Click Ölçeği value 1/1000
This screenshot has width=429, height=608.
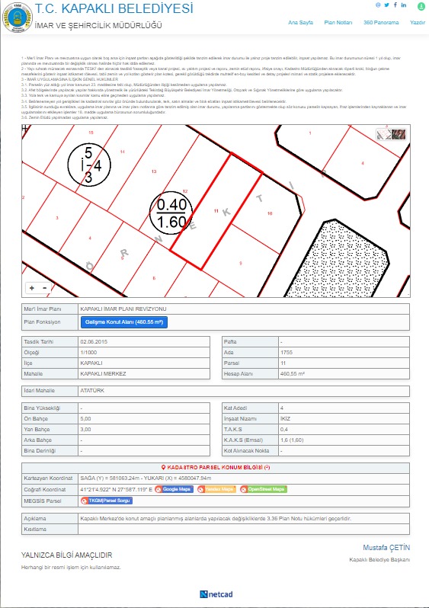click(88, 353)
